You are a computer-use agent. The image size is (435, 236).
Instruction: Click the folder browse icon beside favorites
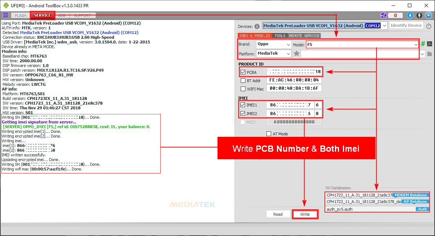(430, 54)
